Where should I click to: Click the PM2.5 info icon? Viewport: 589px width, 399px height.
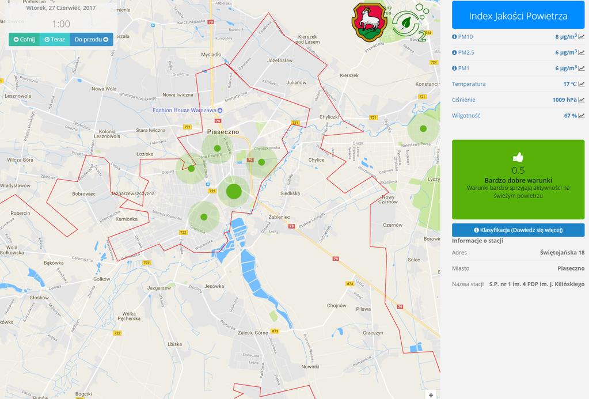(454, 52)
